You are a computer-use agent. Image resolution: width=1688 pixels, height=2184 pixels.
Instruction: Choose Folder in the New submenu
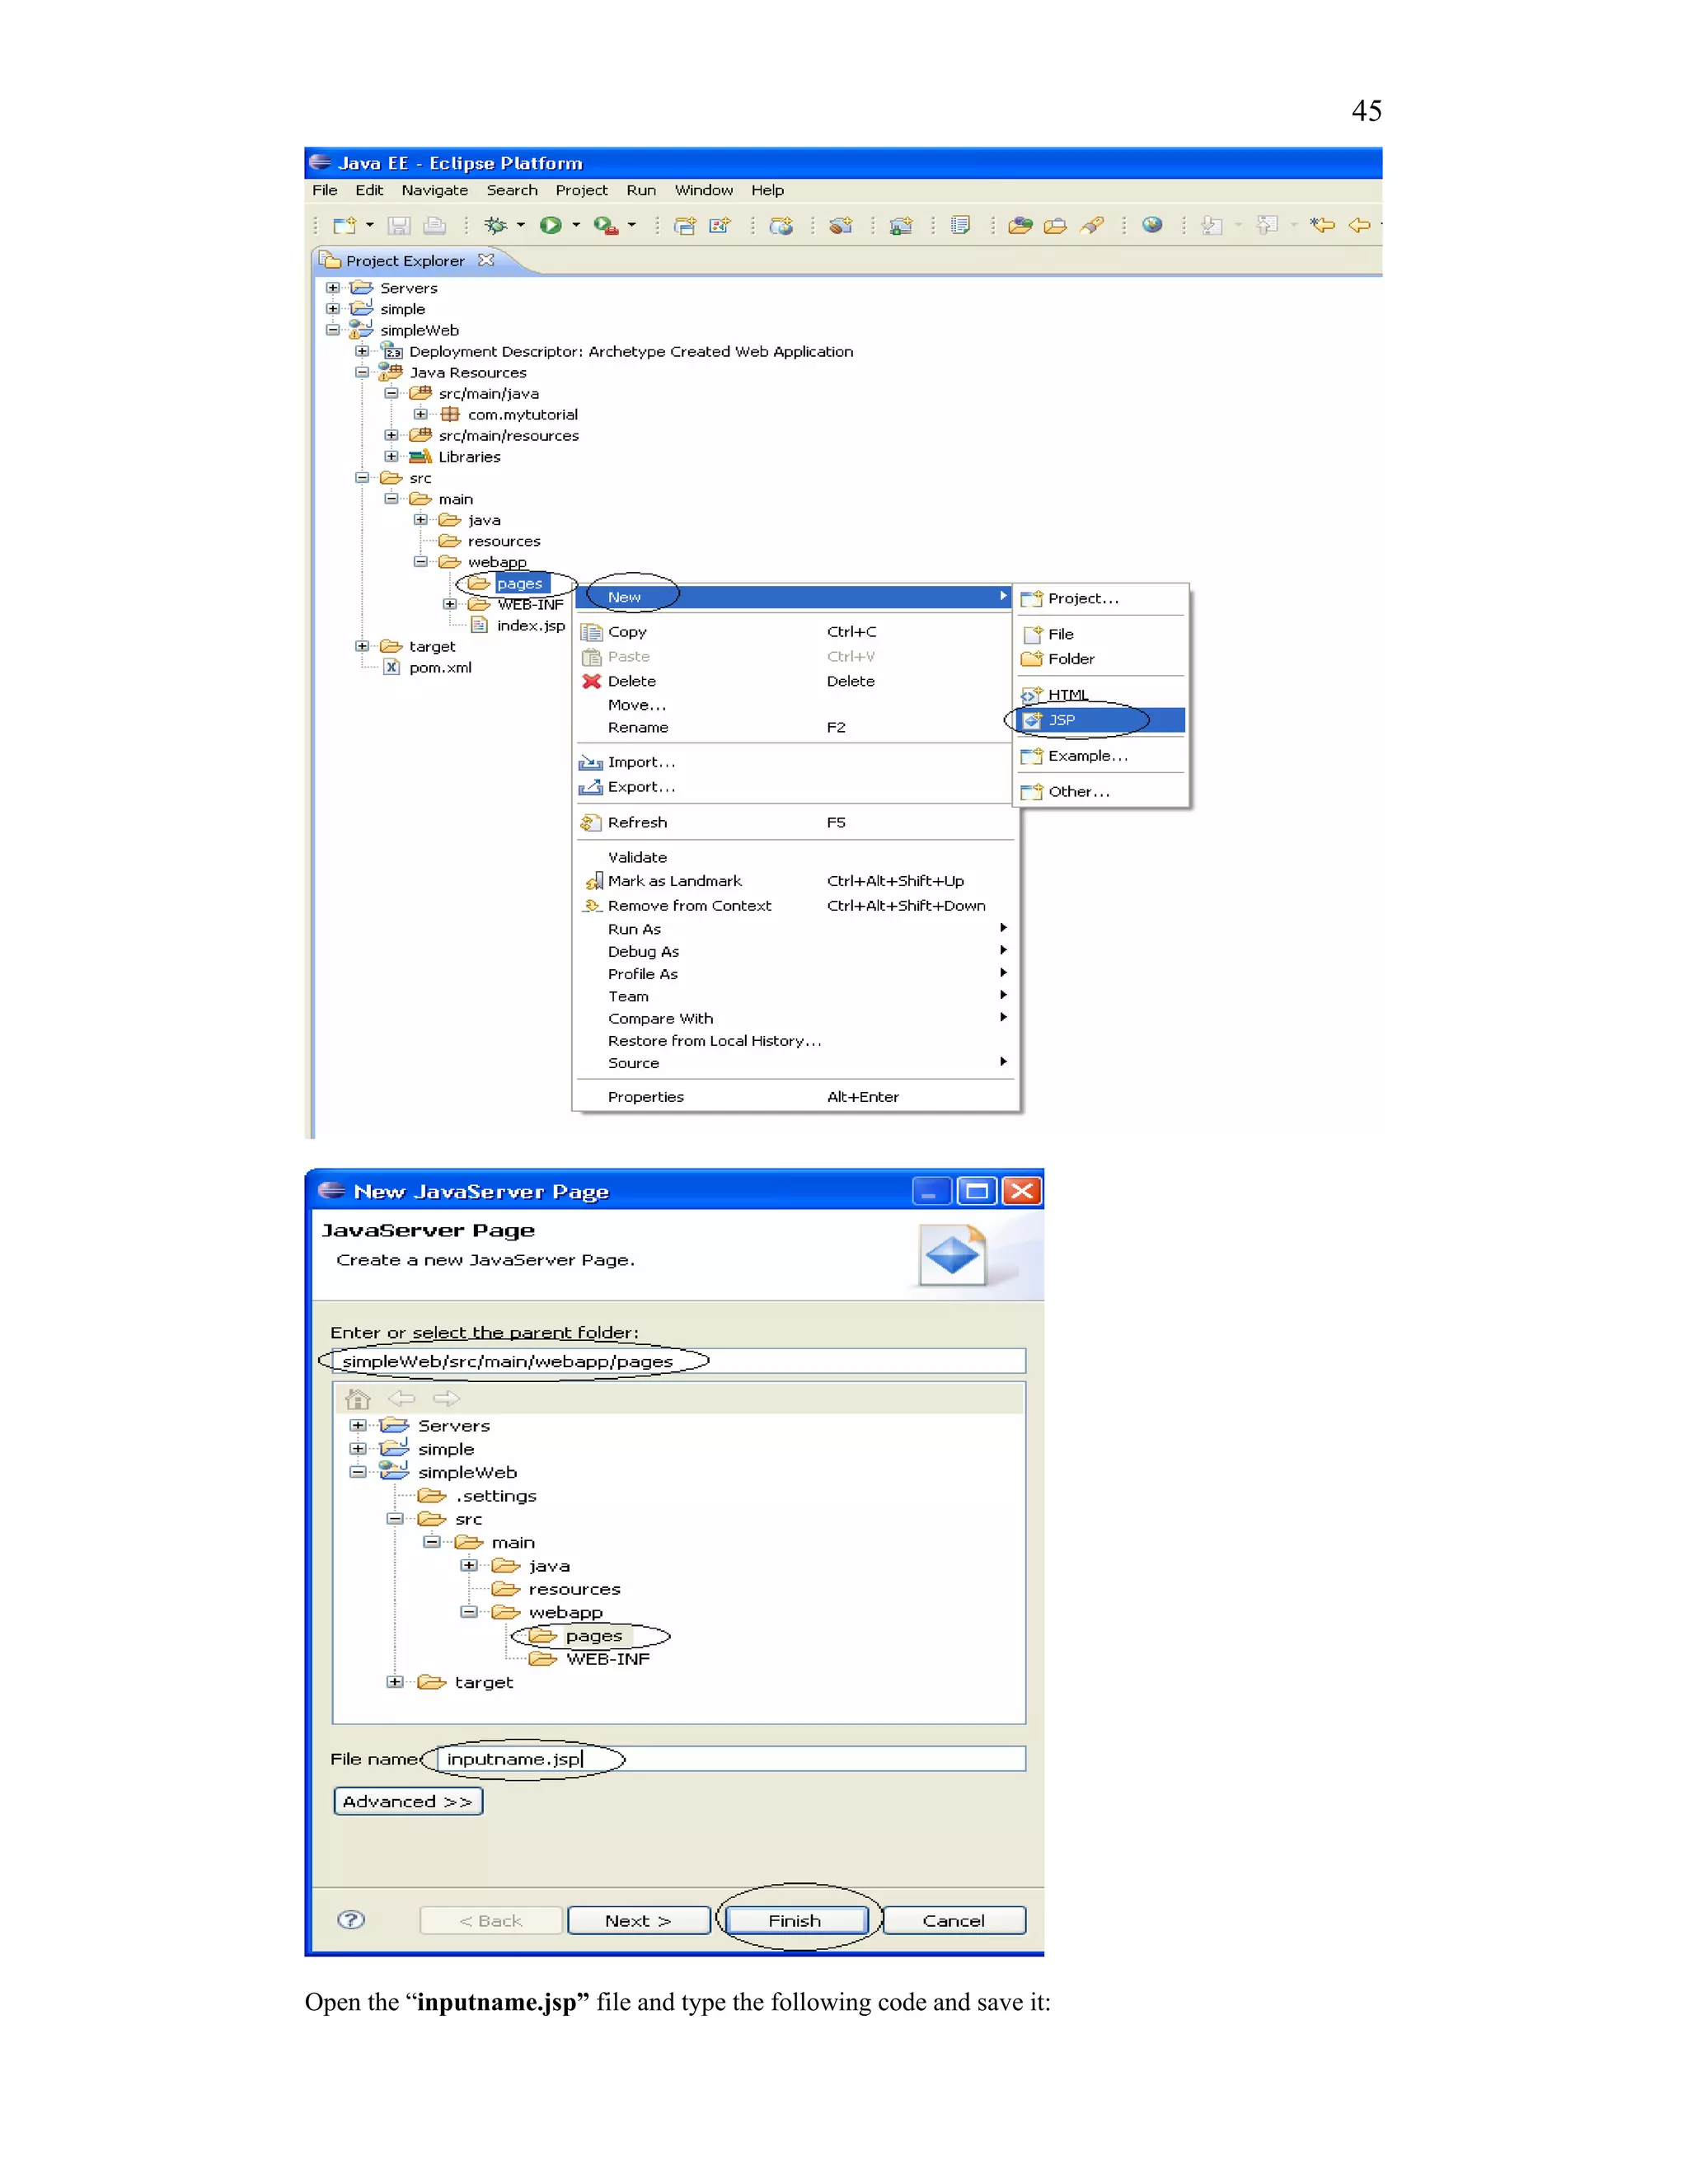pyautogui.click(x=1102, y=659)
